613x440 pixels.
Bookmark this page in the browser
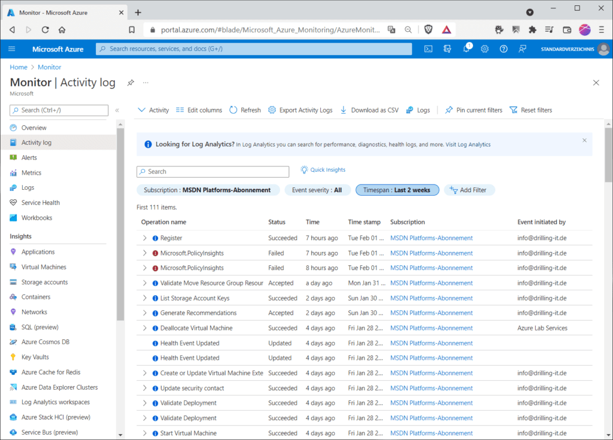pos(132,30)
